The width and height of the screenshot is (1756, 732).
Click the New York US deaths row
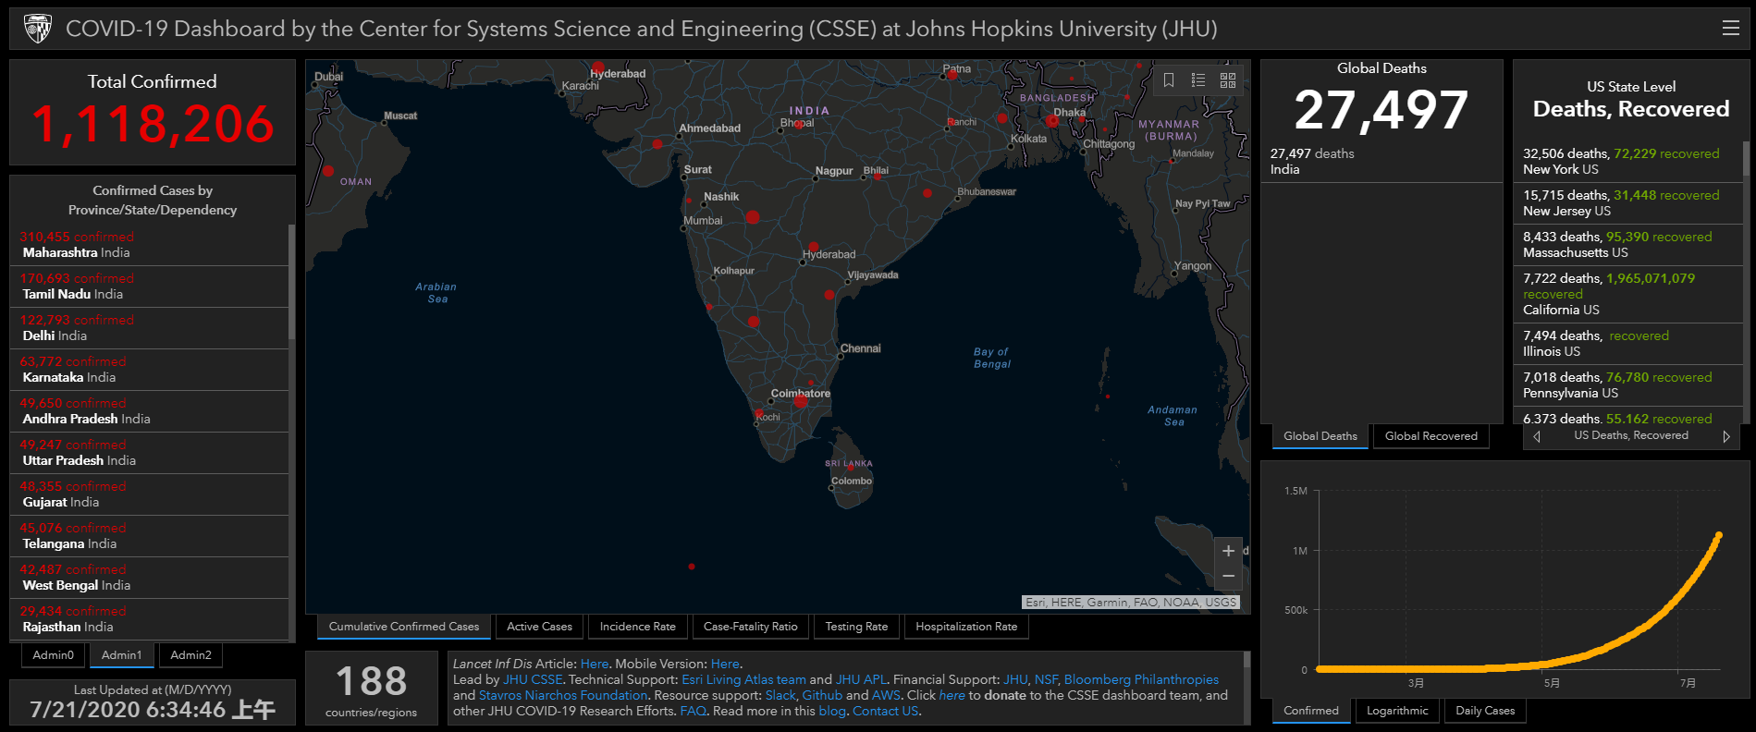point(1628,162)
